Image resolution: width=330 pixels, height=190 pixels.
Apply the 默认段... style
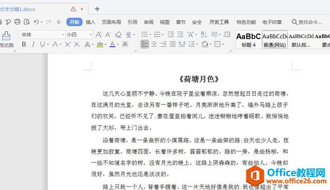click(x=301, y=40)
